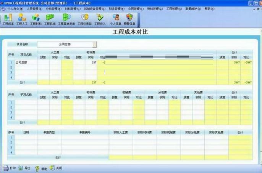Open the 资料管理 menu
This screenshot has width=262, height=173.
155,9
